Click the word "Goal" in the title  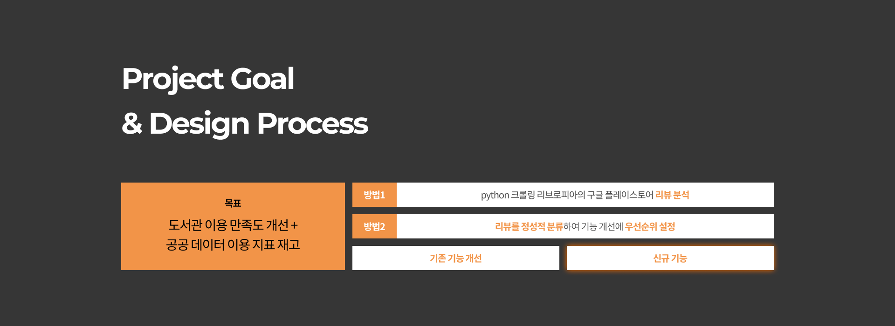click(x=262, y=79)
